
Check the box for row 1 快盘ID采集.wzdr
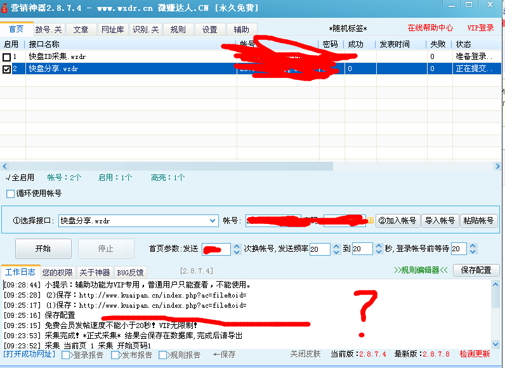point(7,57)
